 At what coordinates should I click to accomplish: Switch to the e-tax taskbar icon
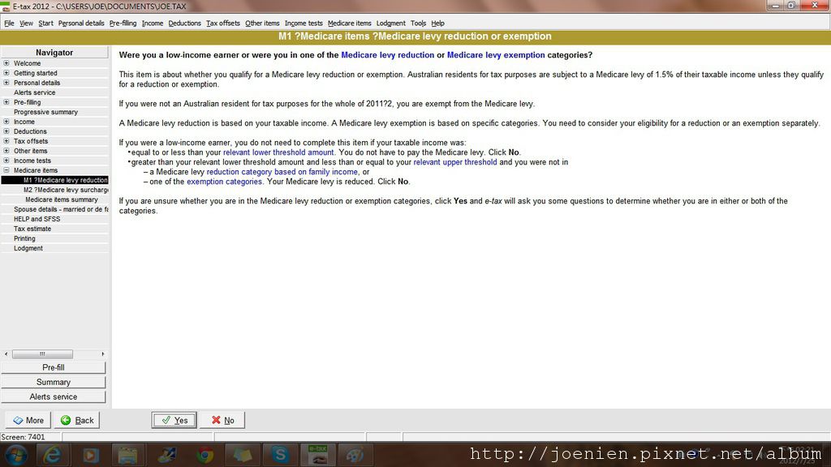pos(318,454)
